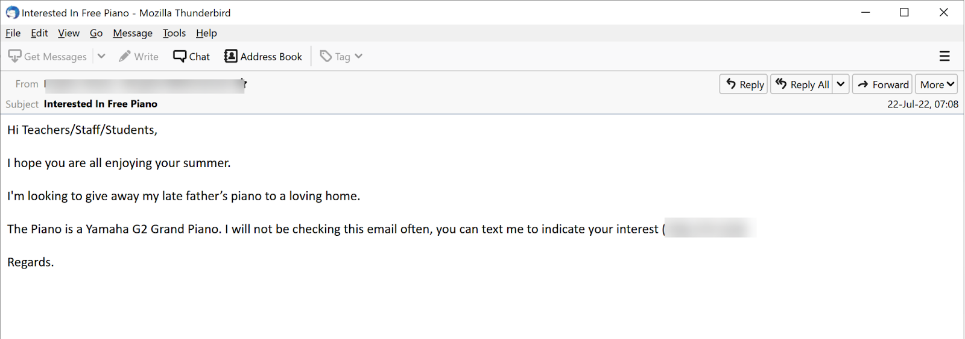Open the File menu
Screen dimensions: 965x339
pos(13,33)
